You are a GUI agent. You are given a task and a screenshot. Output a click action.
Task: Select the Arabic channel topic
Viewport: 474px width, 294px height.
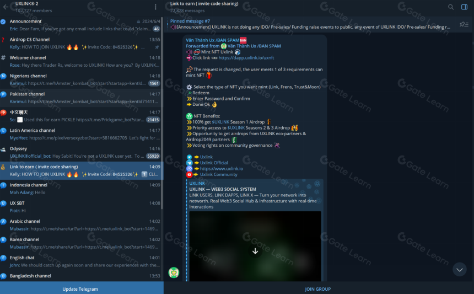(x=81, y=224)
